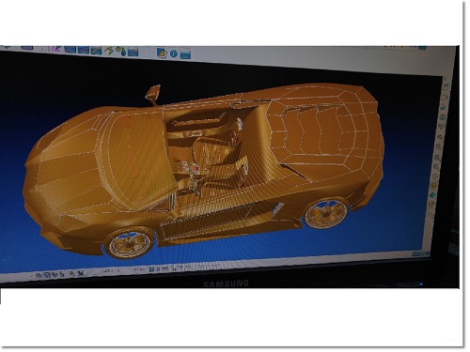The height and width of the screenshot is (352, 470).
Task: Click the first small icon in bottom-left toolbar
Action: click(x=39, y=275)
